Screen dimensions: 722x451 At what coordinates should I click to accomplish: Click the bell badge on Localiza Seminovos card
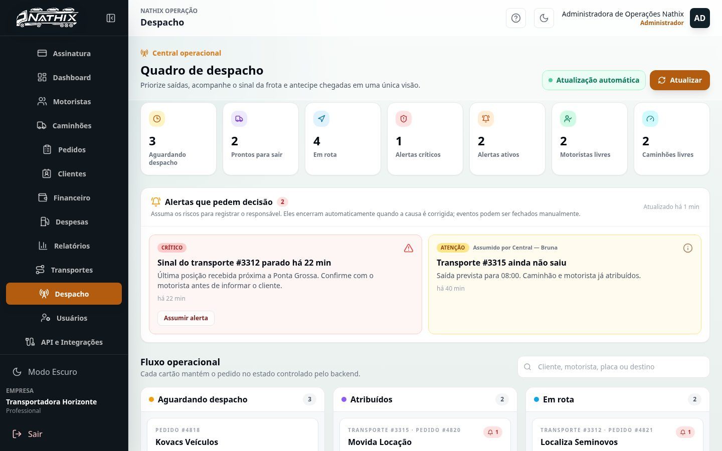[685, 432]
